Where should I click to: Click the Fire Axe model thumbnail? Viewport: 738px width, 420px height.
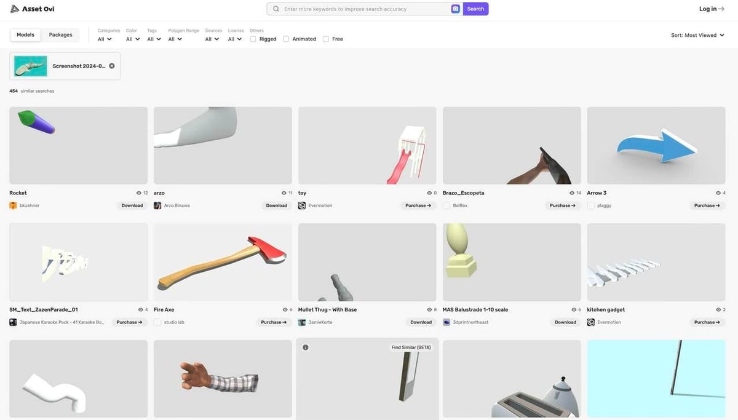pyautogui.click(x=222, y=261)
